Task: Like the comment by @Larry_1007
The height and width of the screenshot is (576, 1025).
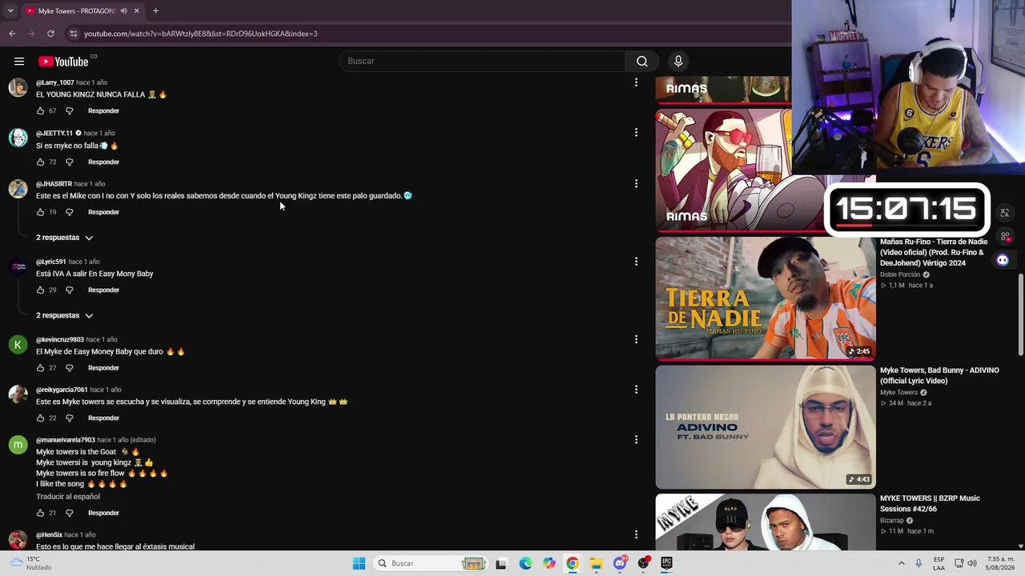Action: click(x=40, y=111)
